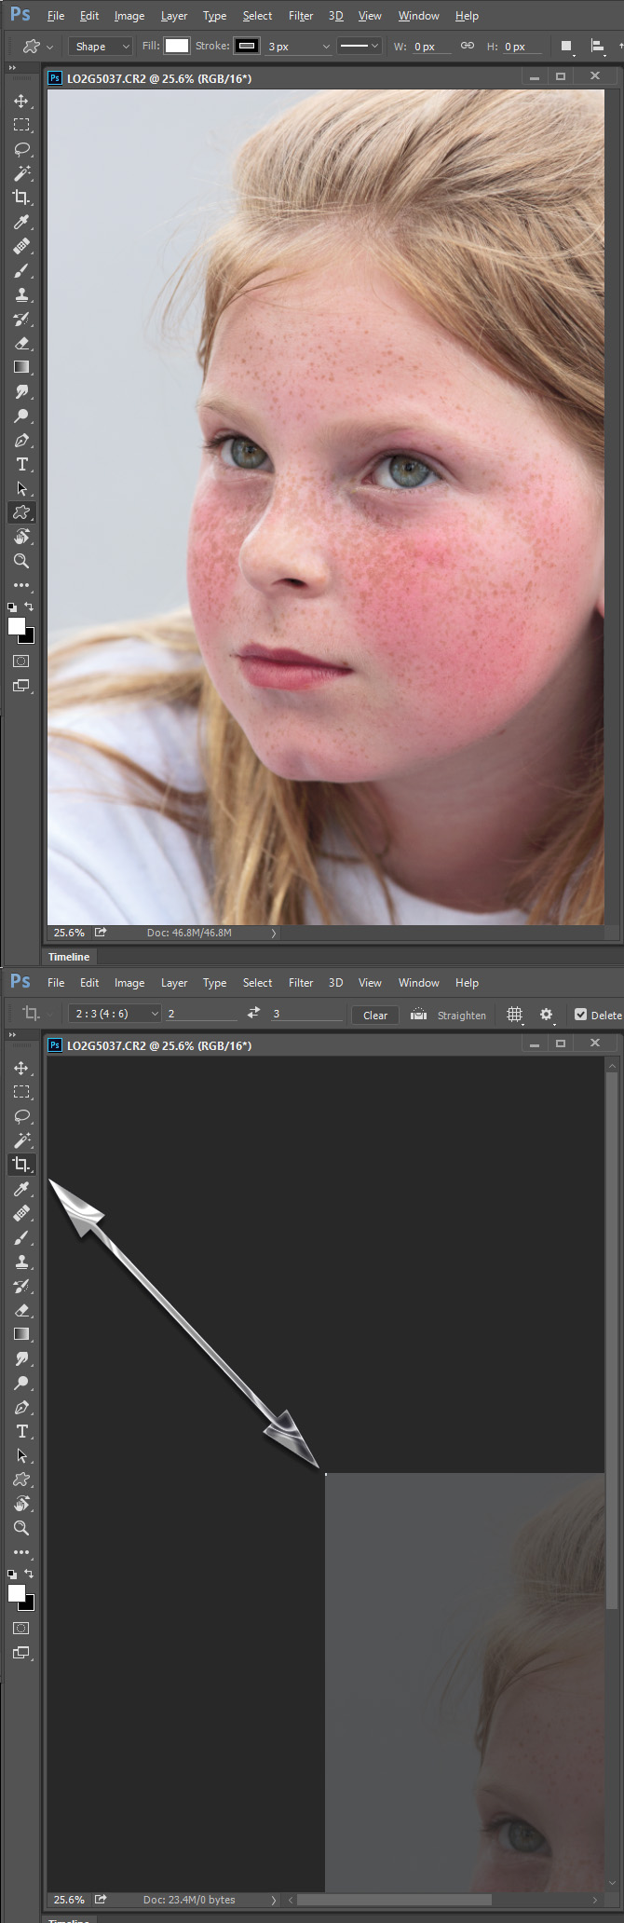The width and height of the screenshot is (624, 1923).
Task: Select the Rectangular Marquee tool in top screenshot
Action: point(21,125)
